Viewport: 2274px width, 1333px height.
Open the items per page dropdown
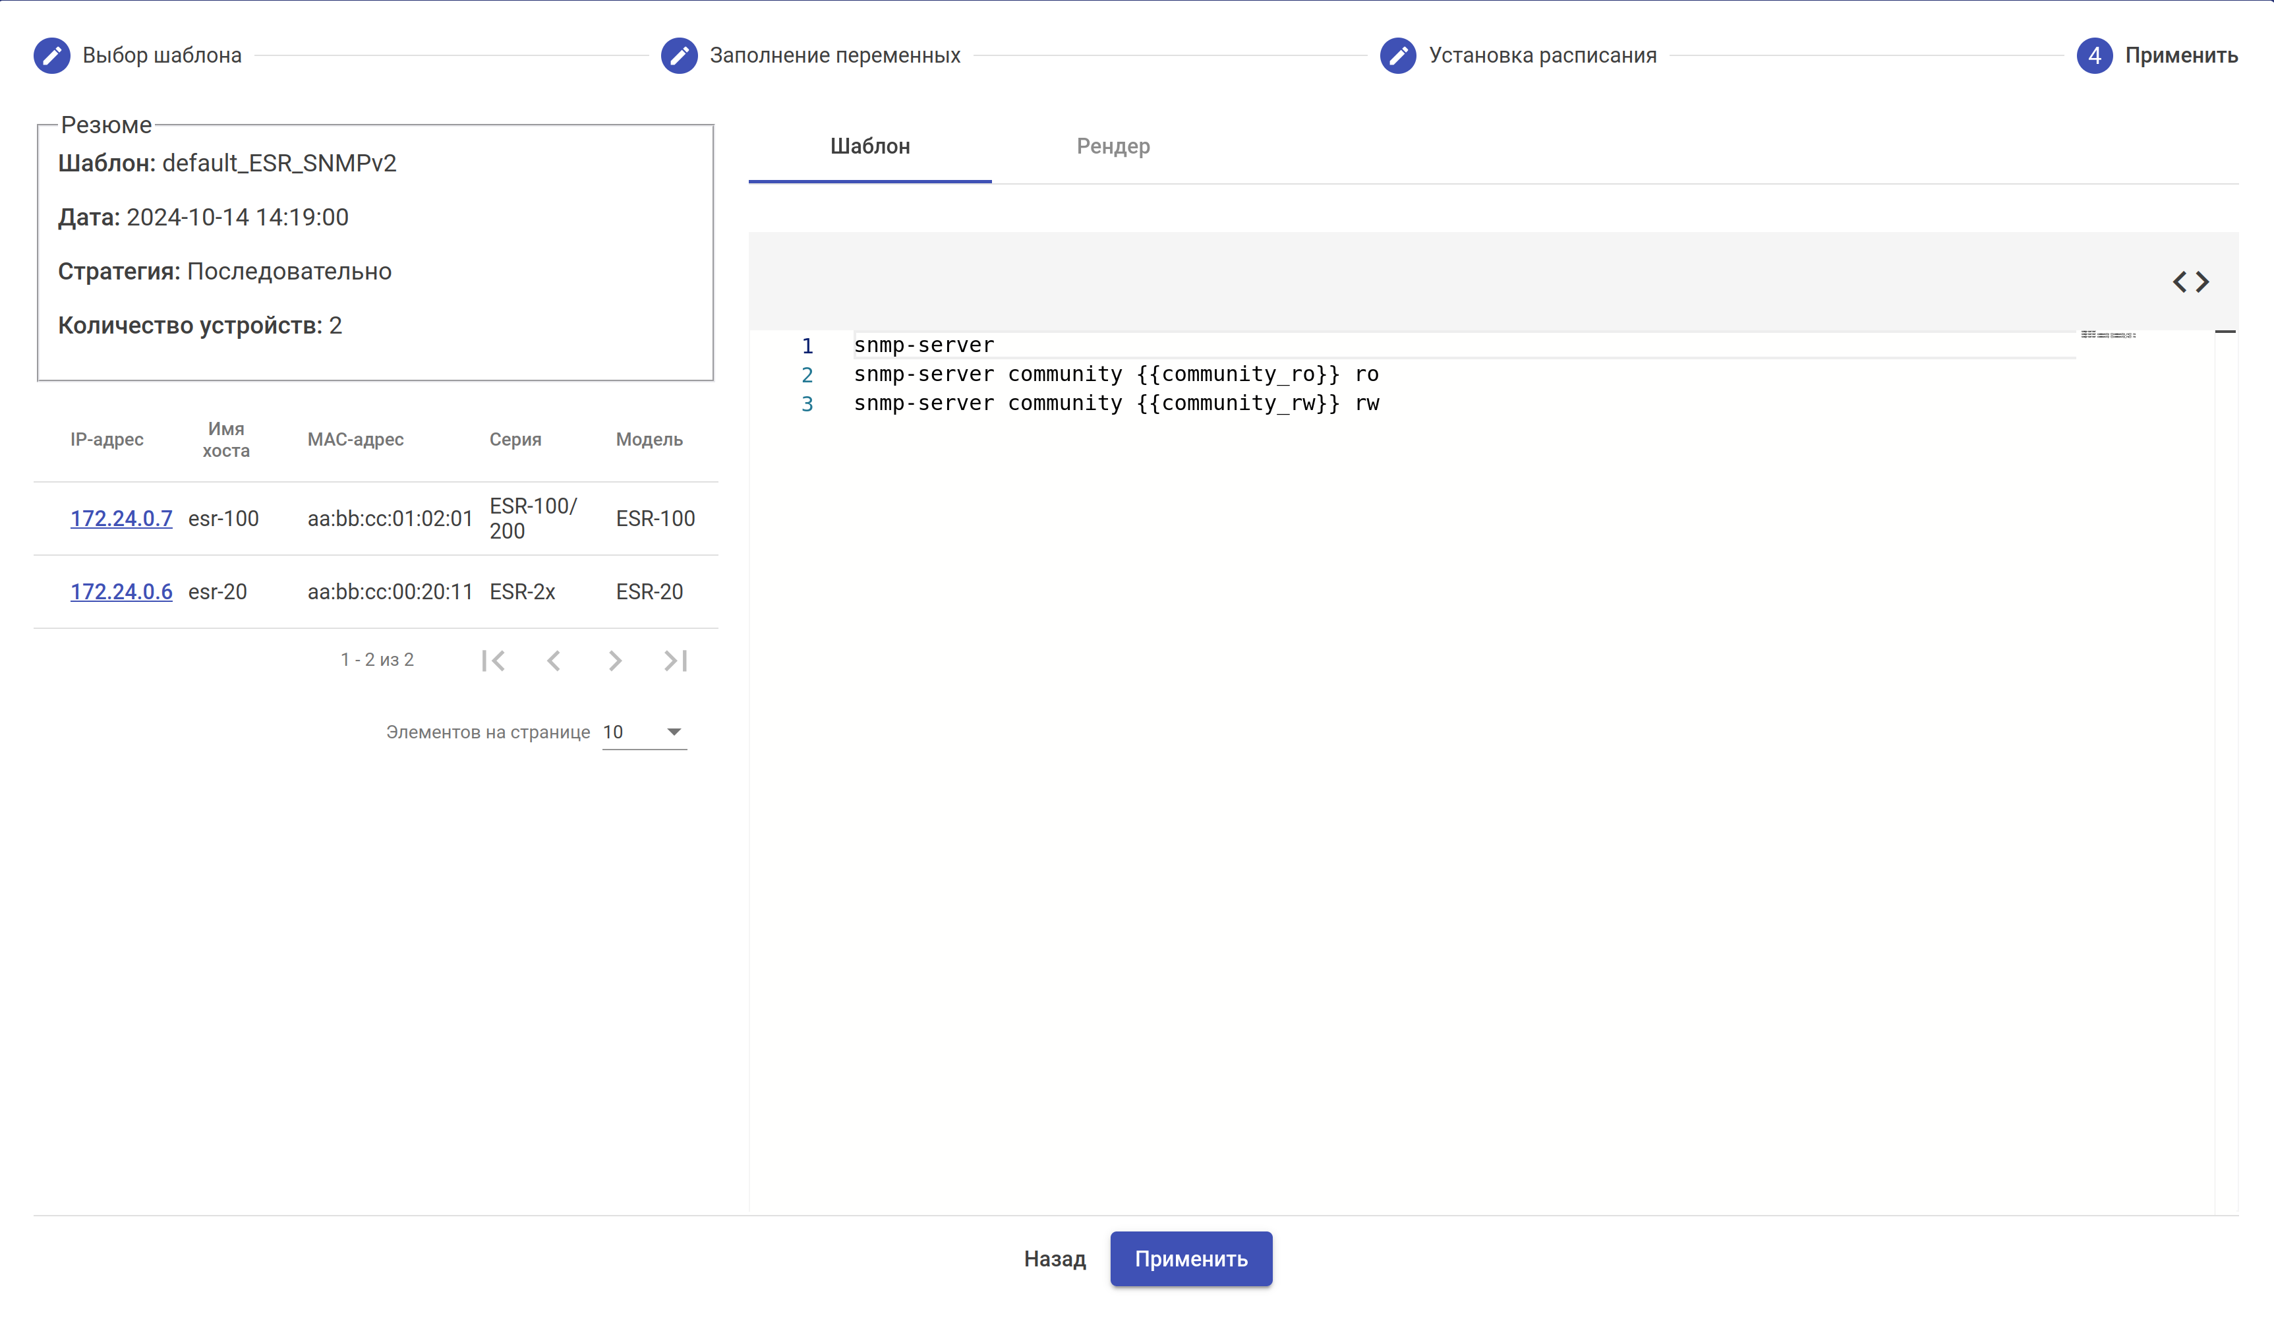coord(645,732)
